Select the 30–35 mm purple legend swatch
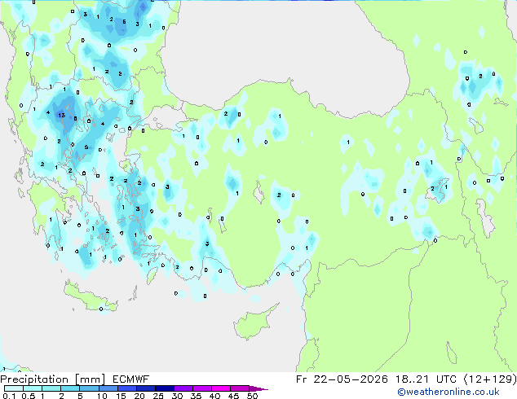517x399 pixels. pos(183,388)
